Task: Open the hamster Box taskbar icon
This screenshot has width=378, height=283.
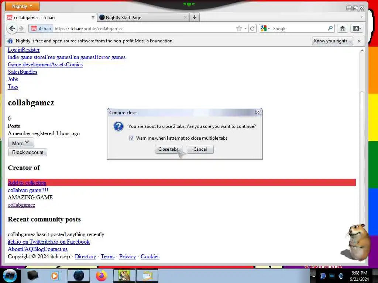Action: coord(124,276)
